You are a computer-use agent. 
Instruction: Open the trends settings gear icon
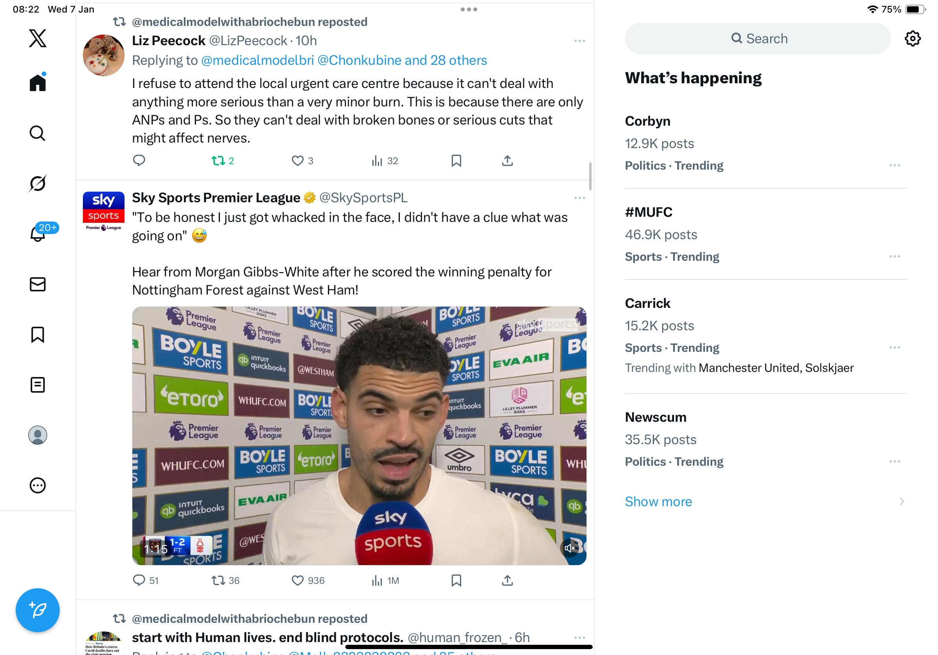pyautogui.click(x=912, y=39)
